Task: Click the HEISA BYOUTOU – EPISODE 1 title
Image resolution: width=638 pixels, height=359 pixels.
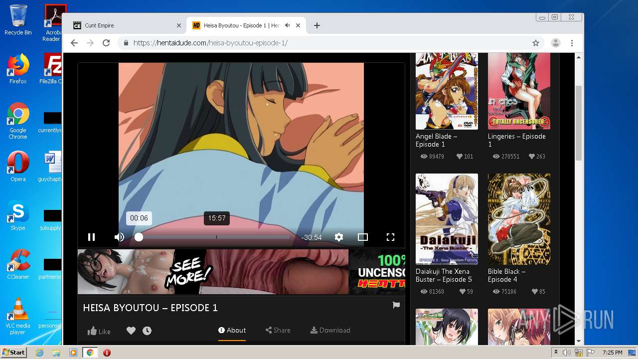Action: click(151, 308)
